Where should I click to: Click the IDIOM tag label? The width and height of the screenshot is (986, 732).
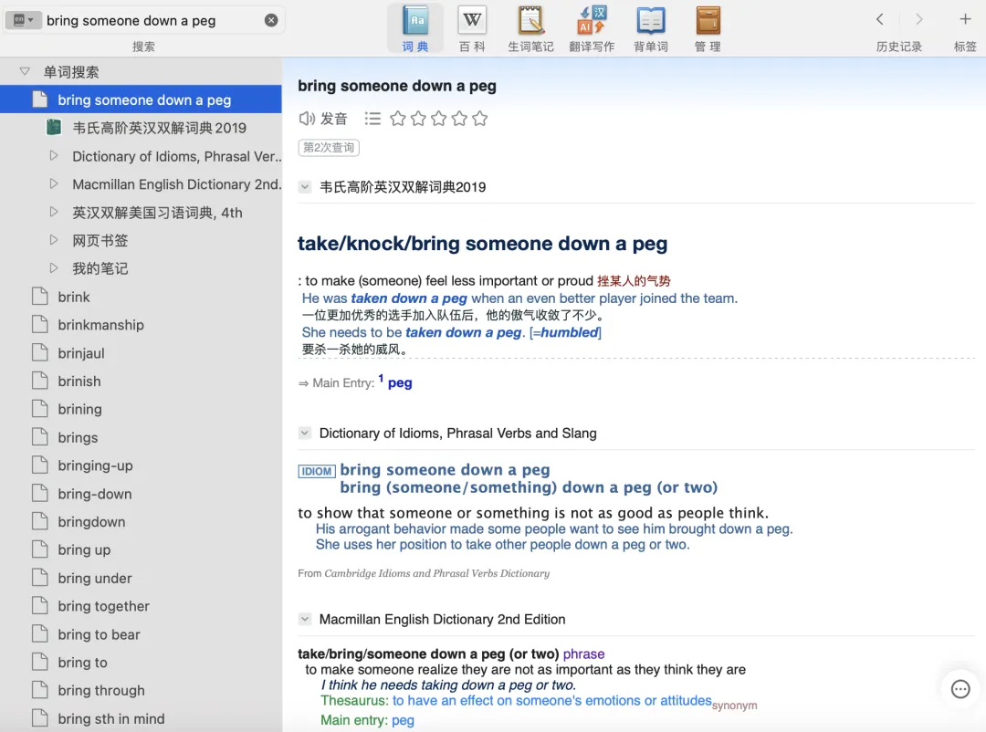pyautogui.click(x=317, y=471)
